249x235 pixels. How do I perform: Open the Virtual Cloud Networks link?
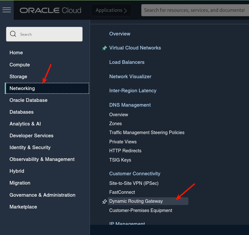135,48
